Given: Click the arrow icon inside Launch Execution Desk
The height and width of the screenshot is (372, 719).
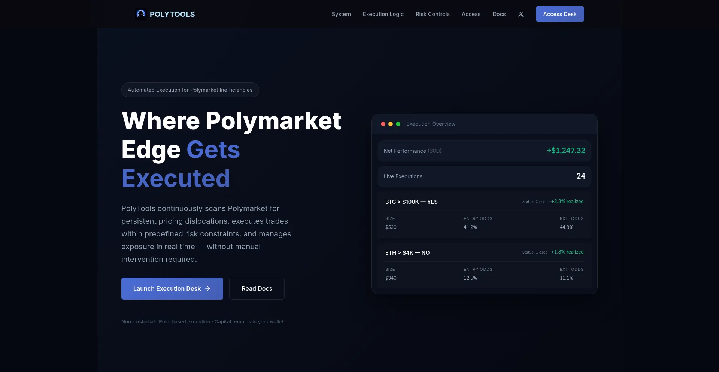Looking at the screenshot, I should (207, 288).
